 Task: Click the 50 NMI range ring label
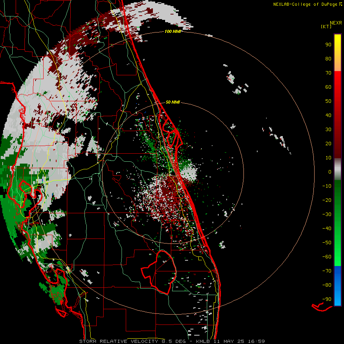[173, 102]
